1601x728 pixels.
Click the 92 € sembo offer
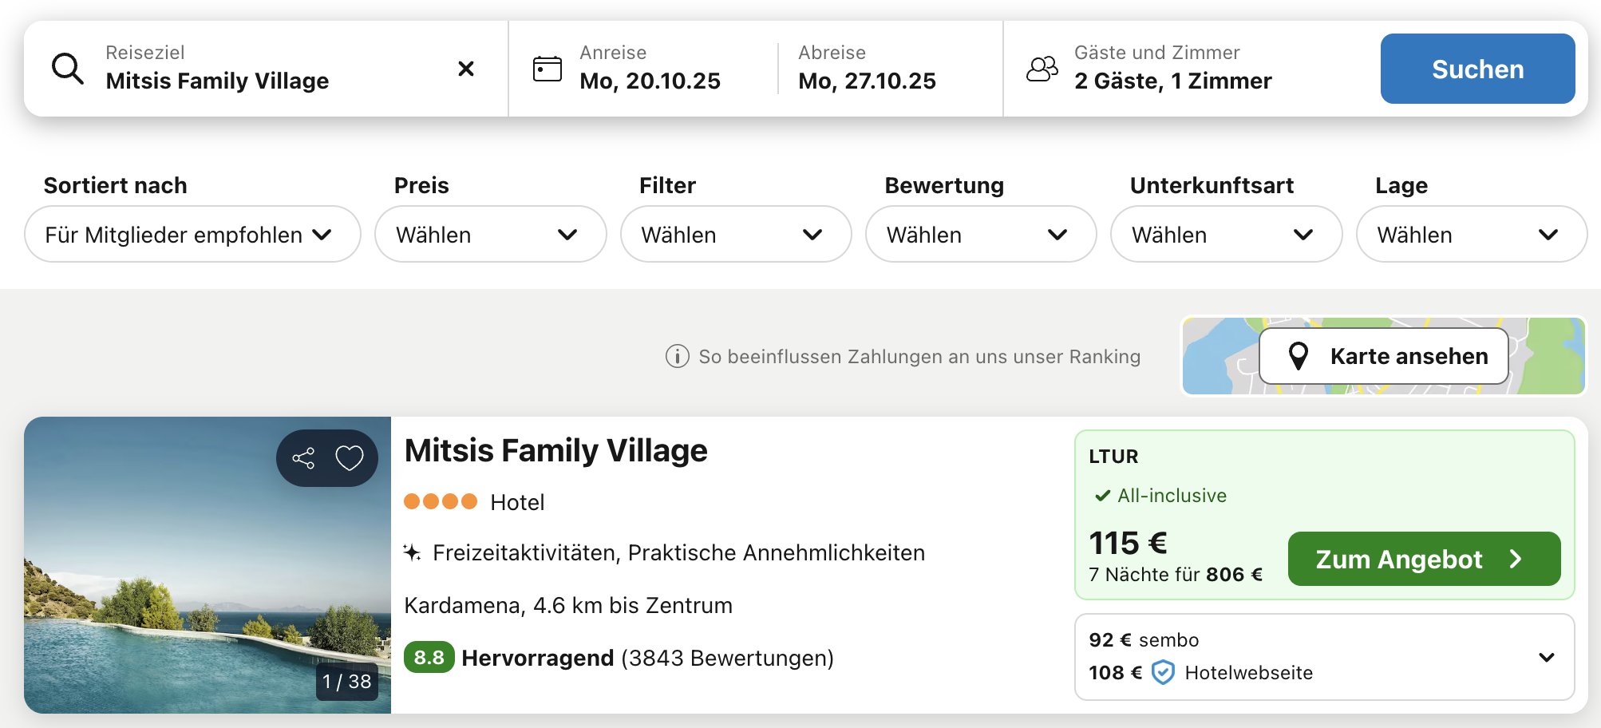[x=1144, y=639]
